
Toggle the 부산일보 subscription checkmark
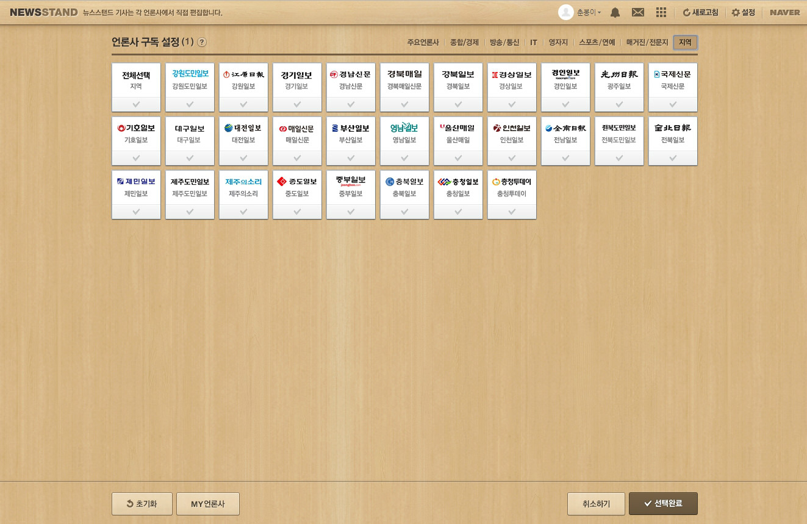coord(351,158)
